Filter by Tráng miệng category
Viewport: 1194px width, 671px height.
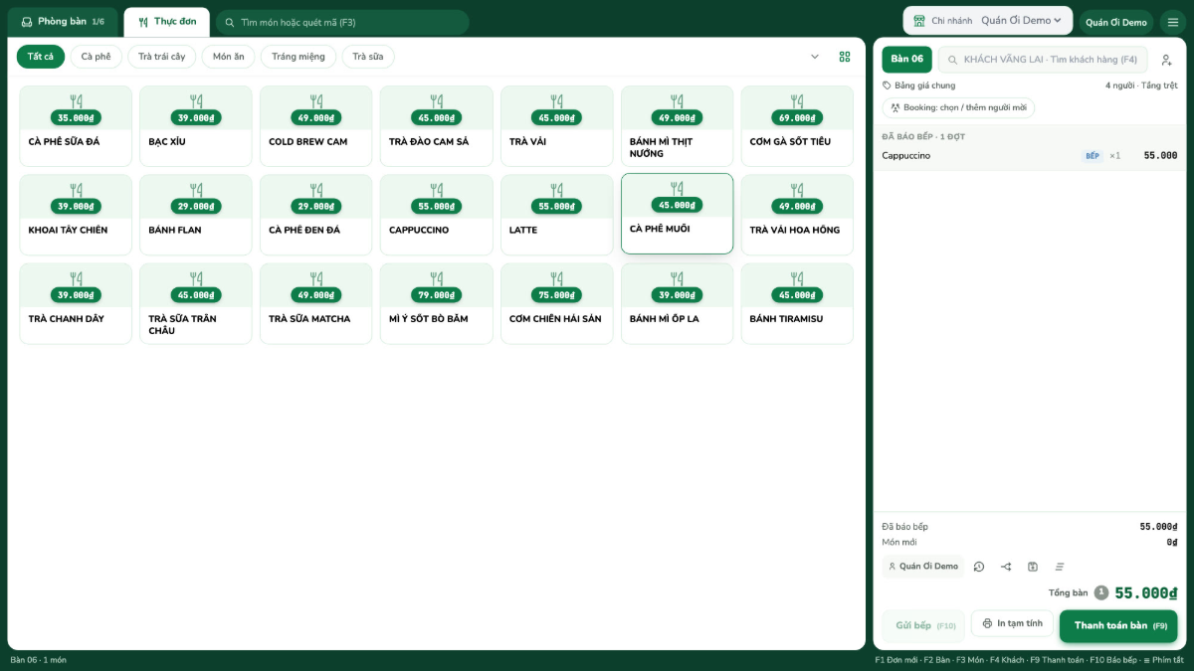[298, 57]
